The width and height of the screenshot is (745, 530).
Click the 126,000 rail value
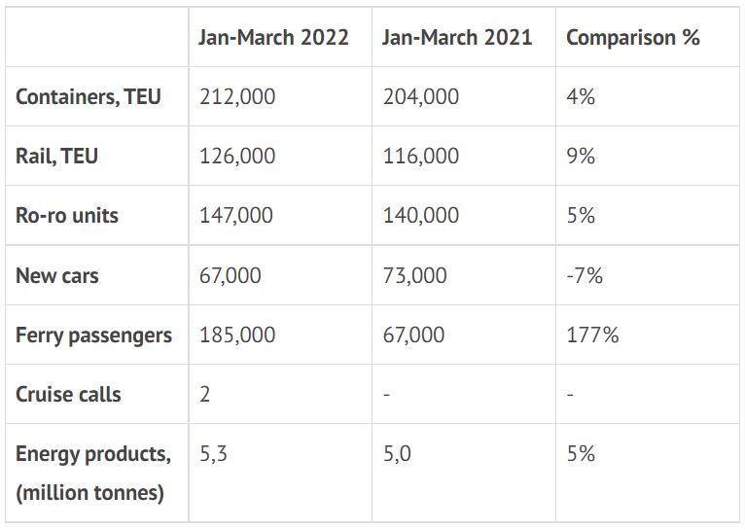237,156
